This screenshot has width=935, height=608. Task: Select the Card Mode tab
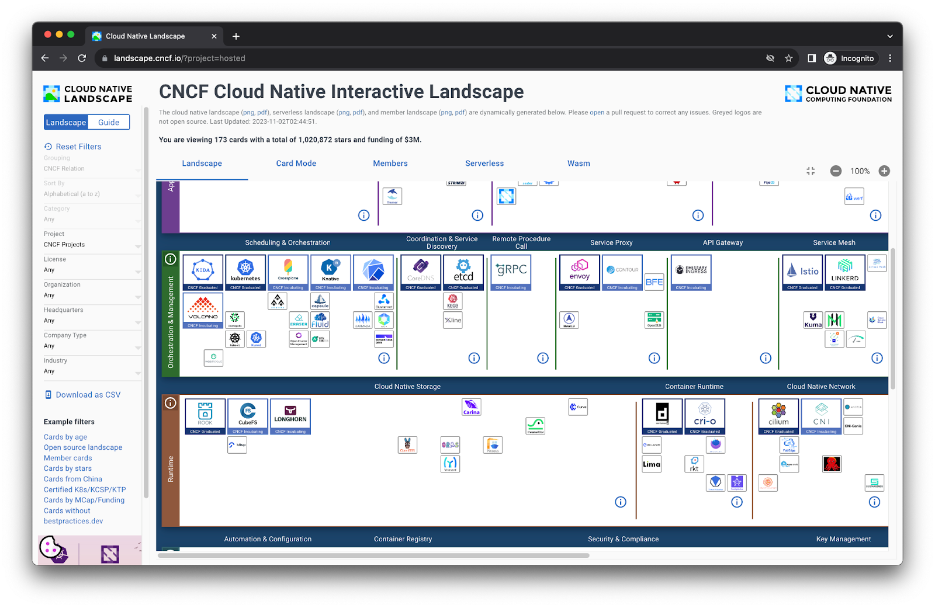[x=296, y=164]
